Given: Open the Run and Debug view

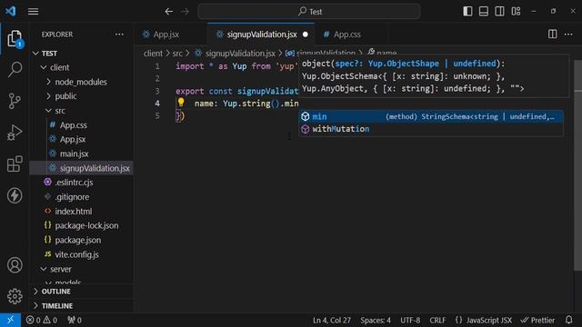Looking at the screenshot, I should click(15, 133).
